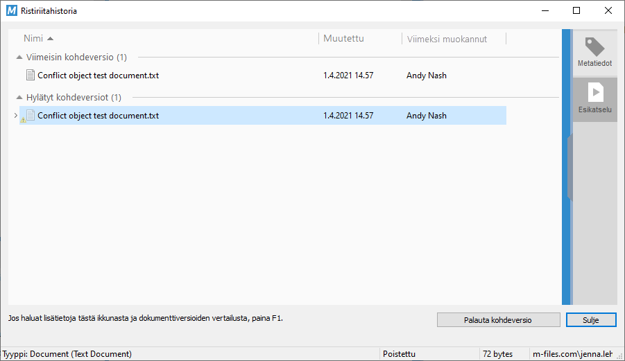625x361 pixels.
Task: Collapse the Viimeisin kohdeversio group
Action: point(19,58)
